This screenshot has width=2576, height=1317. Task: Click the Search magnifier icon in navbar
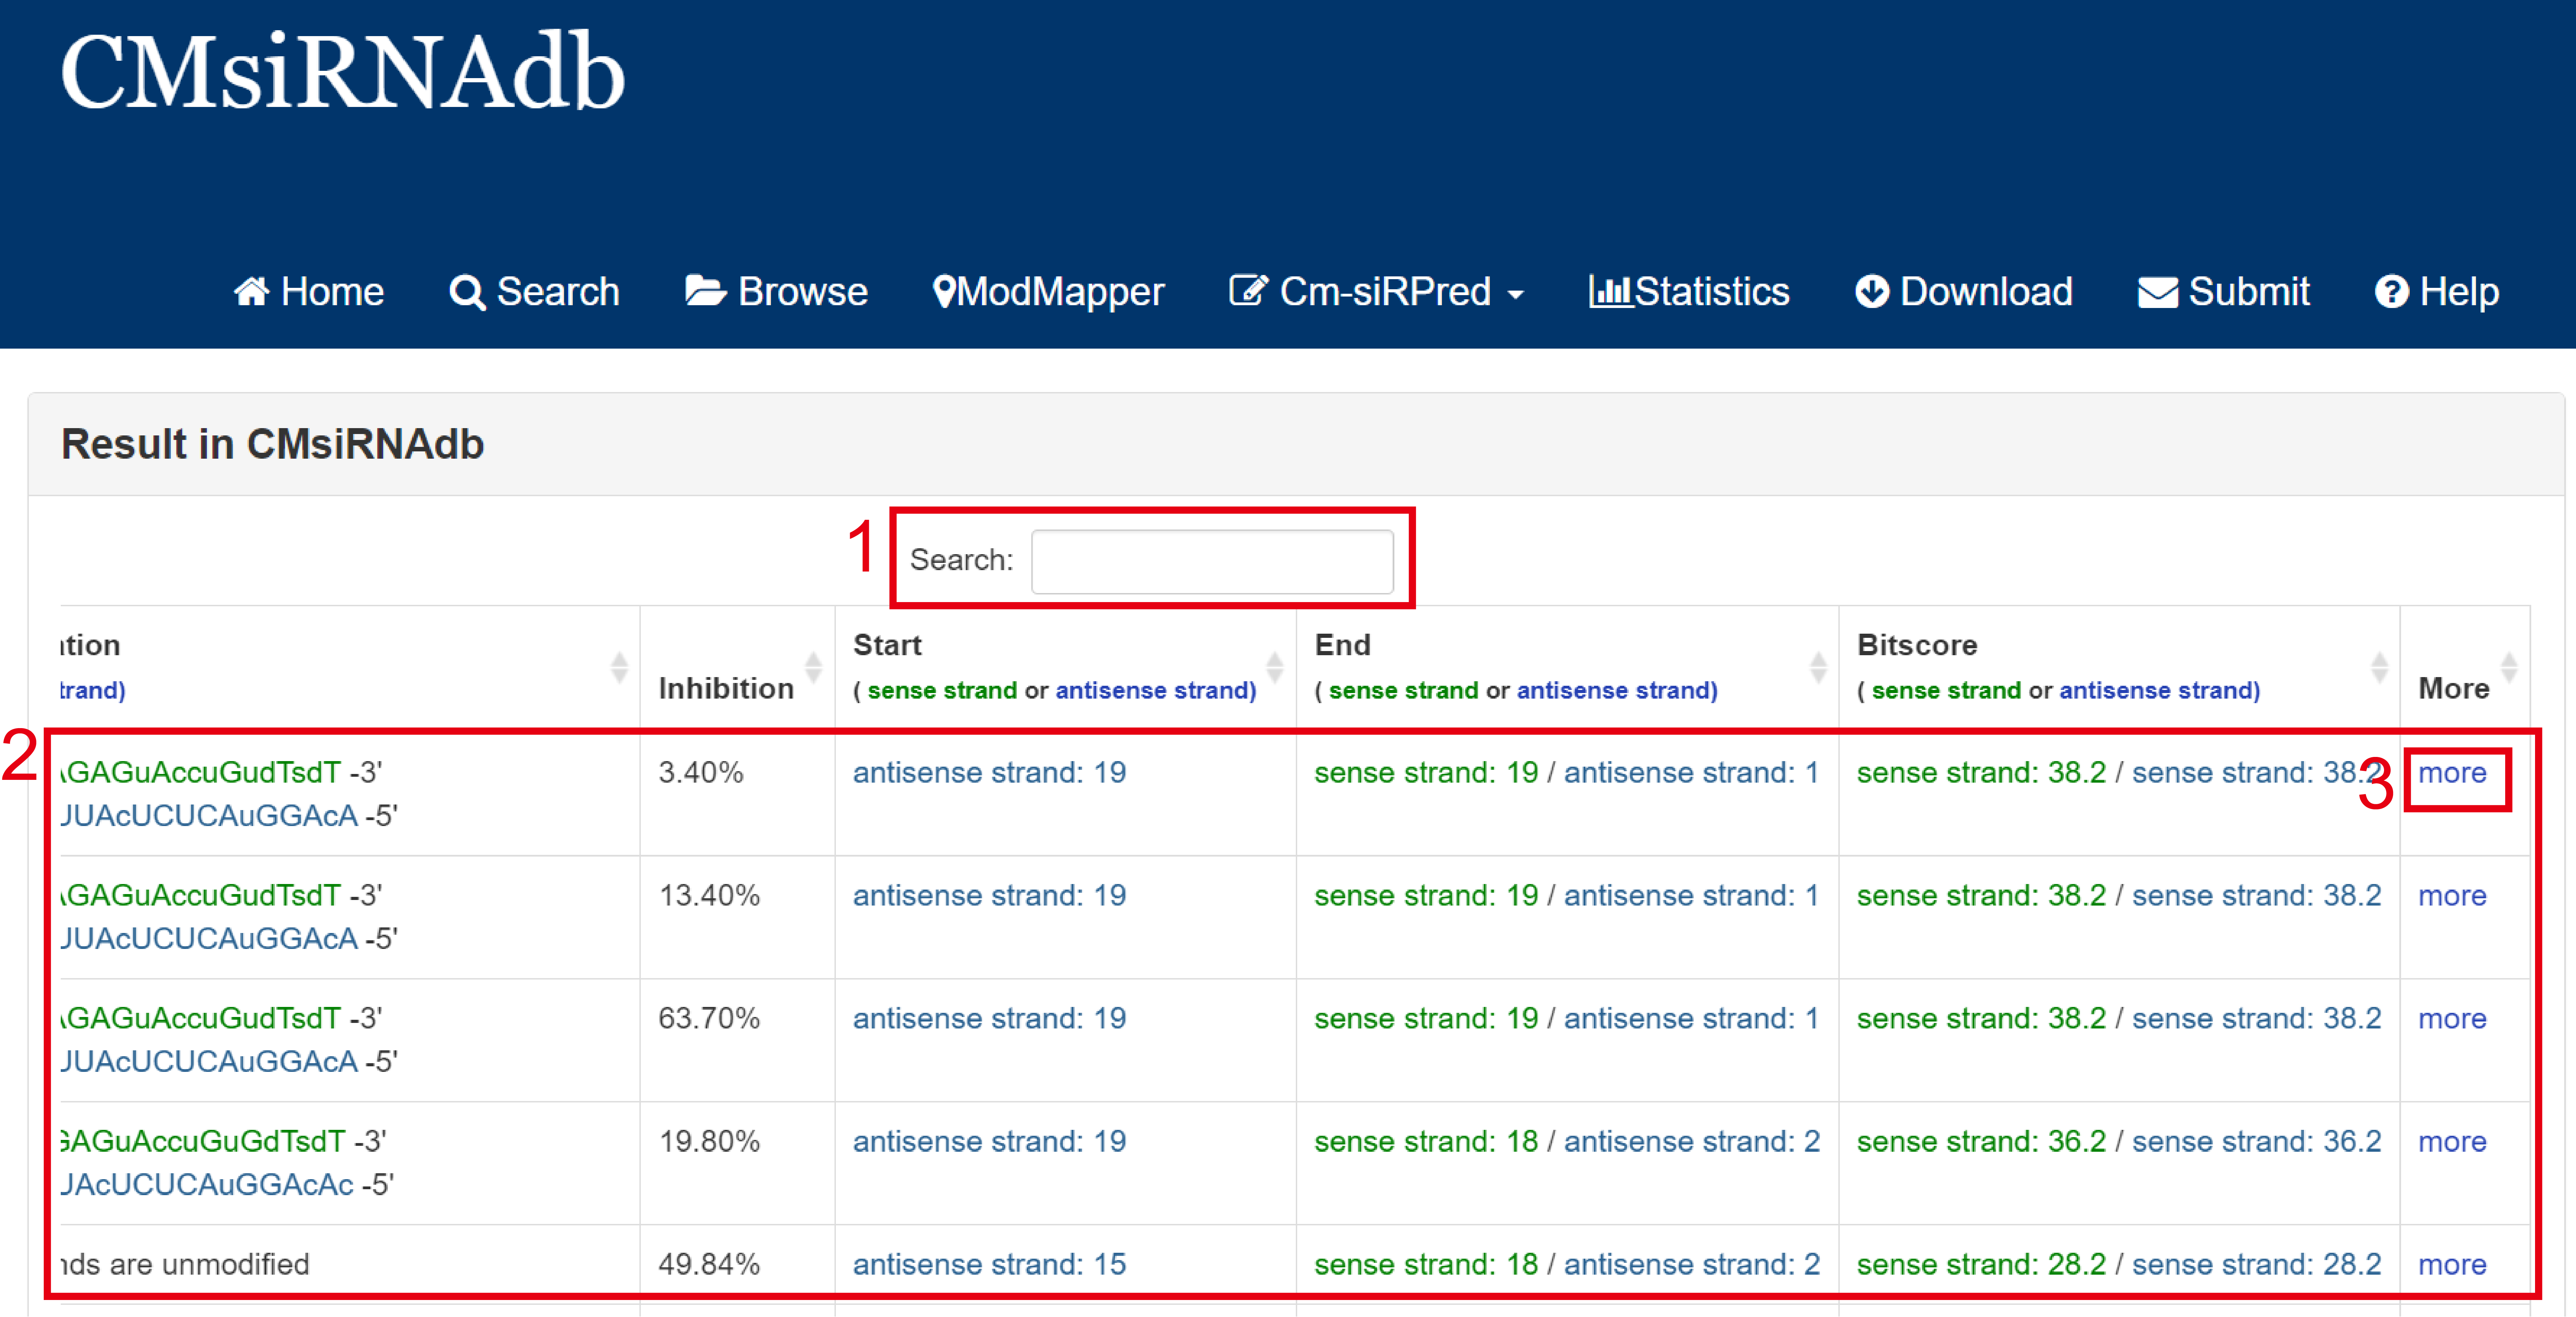466,292
